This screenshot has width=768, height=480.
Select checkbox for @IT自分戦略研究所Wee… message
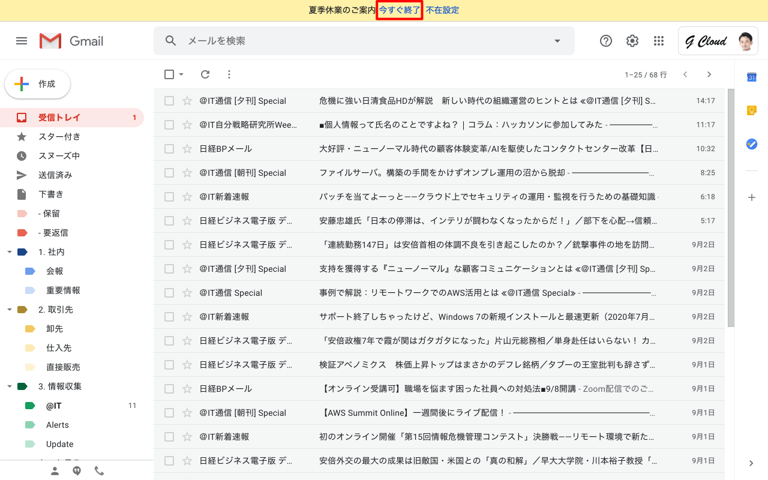click(x=169, y=125)
